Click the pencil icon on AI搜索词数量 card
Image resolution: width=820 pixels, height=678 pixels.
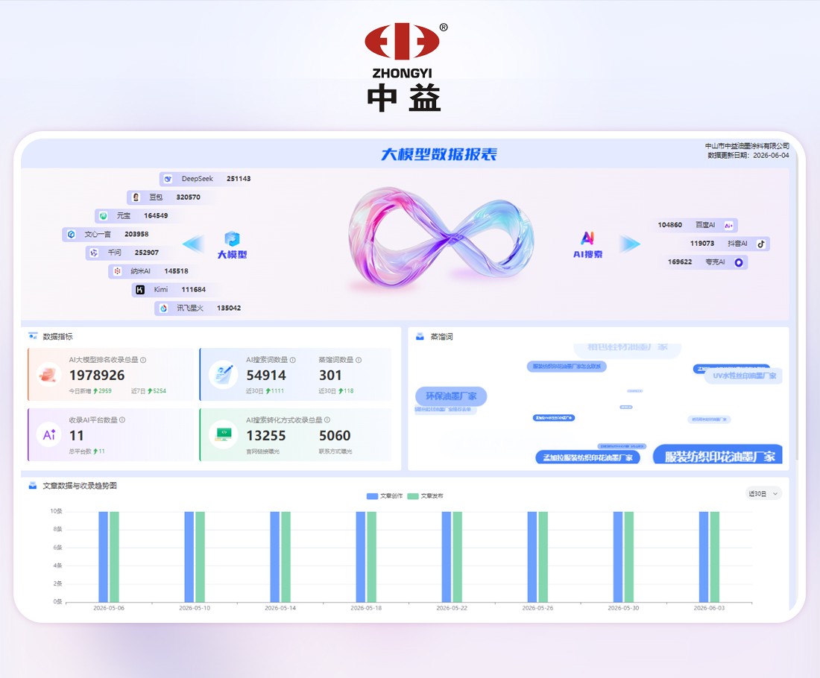point(224,375)
